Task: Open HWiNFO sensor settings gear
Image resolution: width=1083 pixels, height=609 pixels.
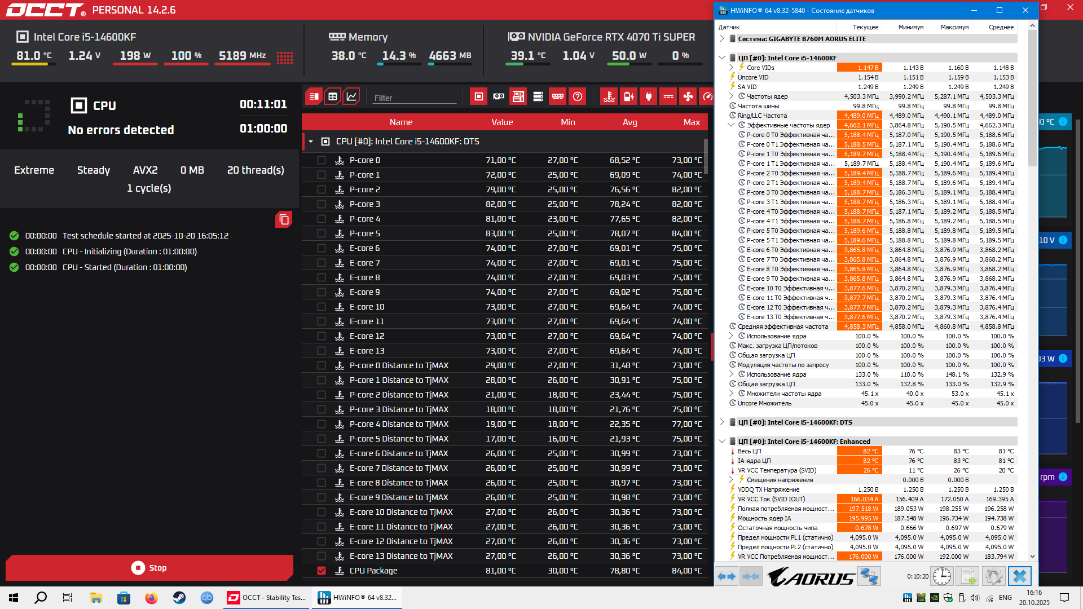Action: tap(993, 576)
